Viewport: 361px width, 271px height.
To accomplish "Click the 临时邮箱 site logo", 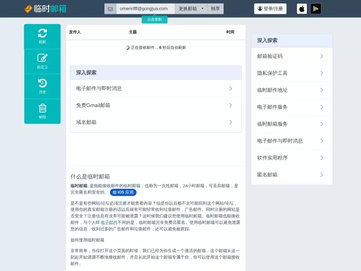I will [46, 9].
